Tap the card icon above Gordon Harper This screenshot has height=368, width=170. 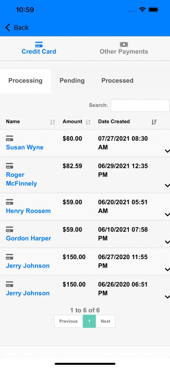(x=10, y=230)
